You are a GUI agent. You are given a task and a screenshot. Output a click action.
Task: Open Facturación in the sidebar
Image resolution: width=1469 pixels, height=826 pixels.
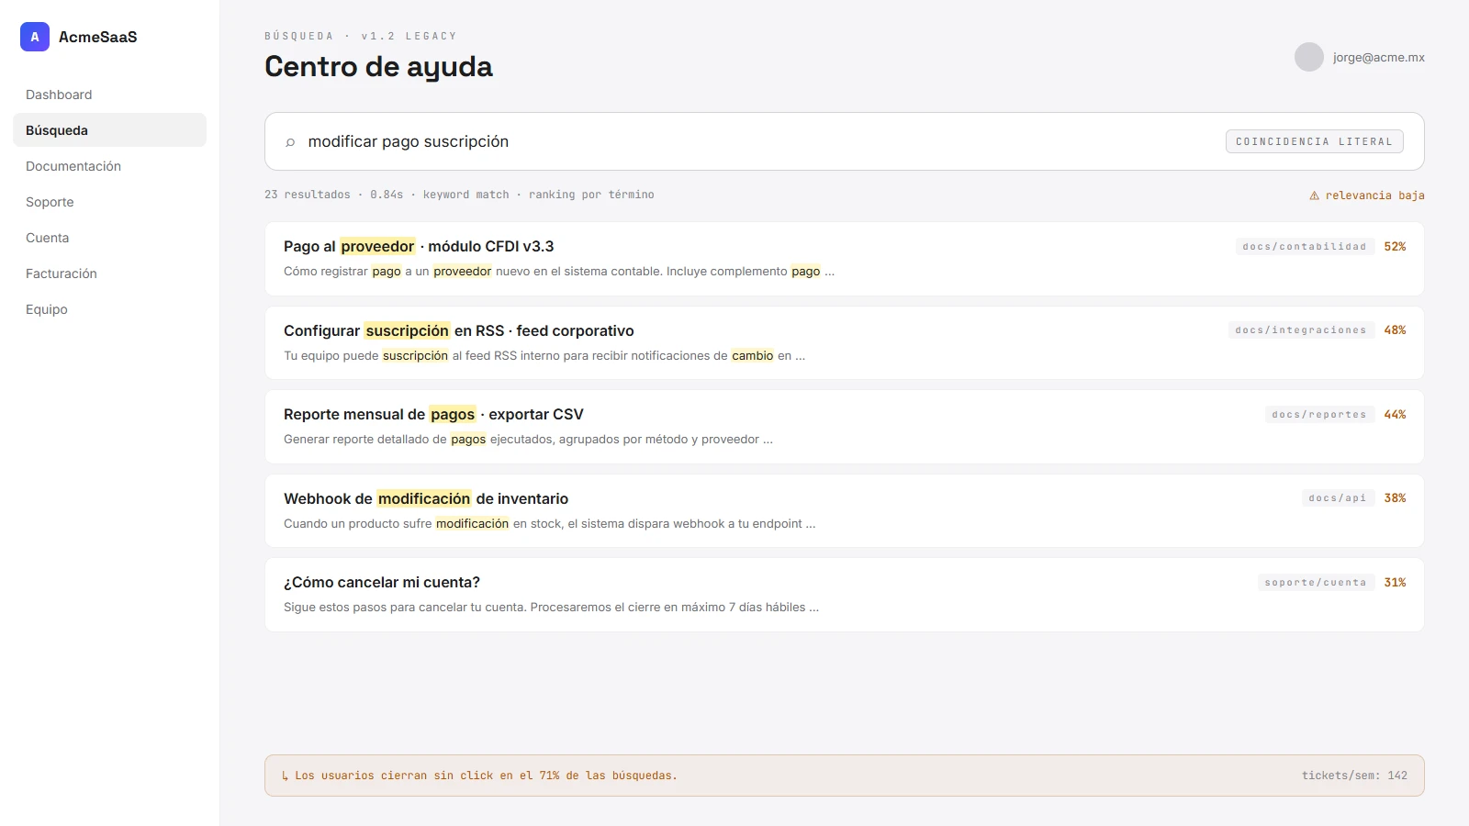click(x=109, y=273)
